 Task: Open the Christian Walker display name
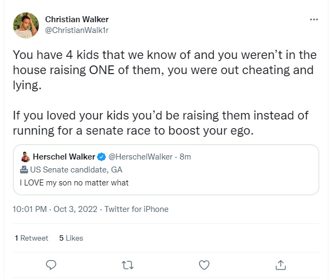pyautogui.click(x=77, y=19)
